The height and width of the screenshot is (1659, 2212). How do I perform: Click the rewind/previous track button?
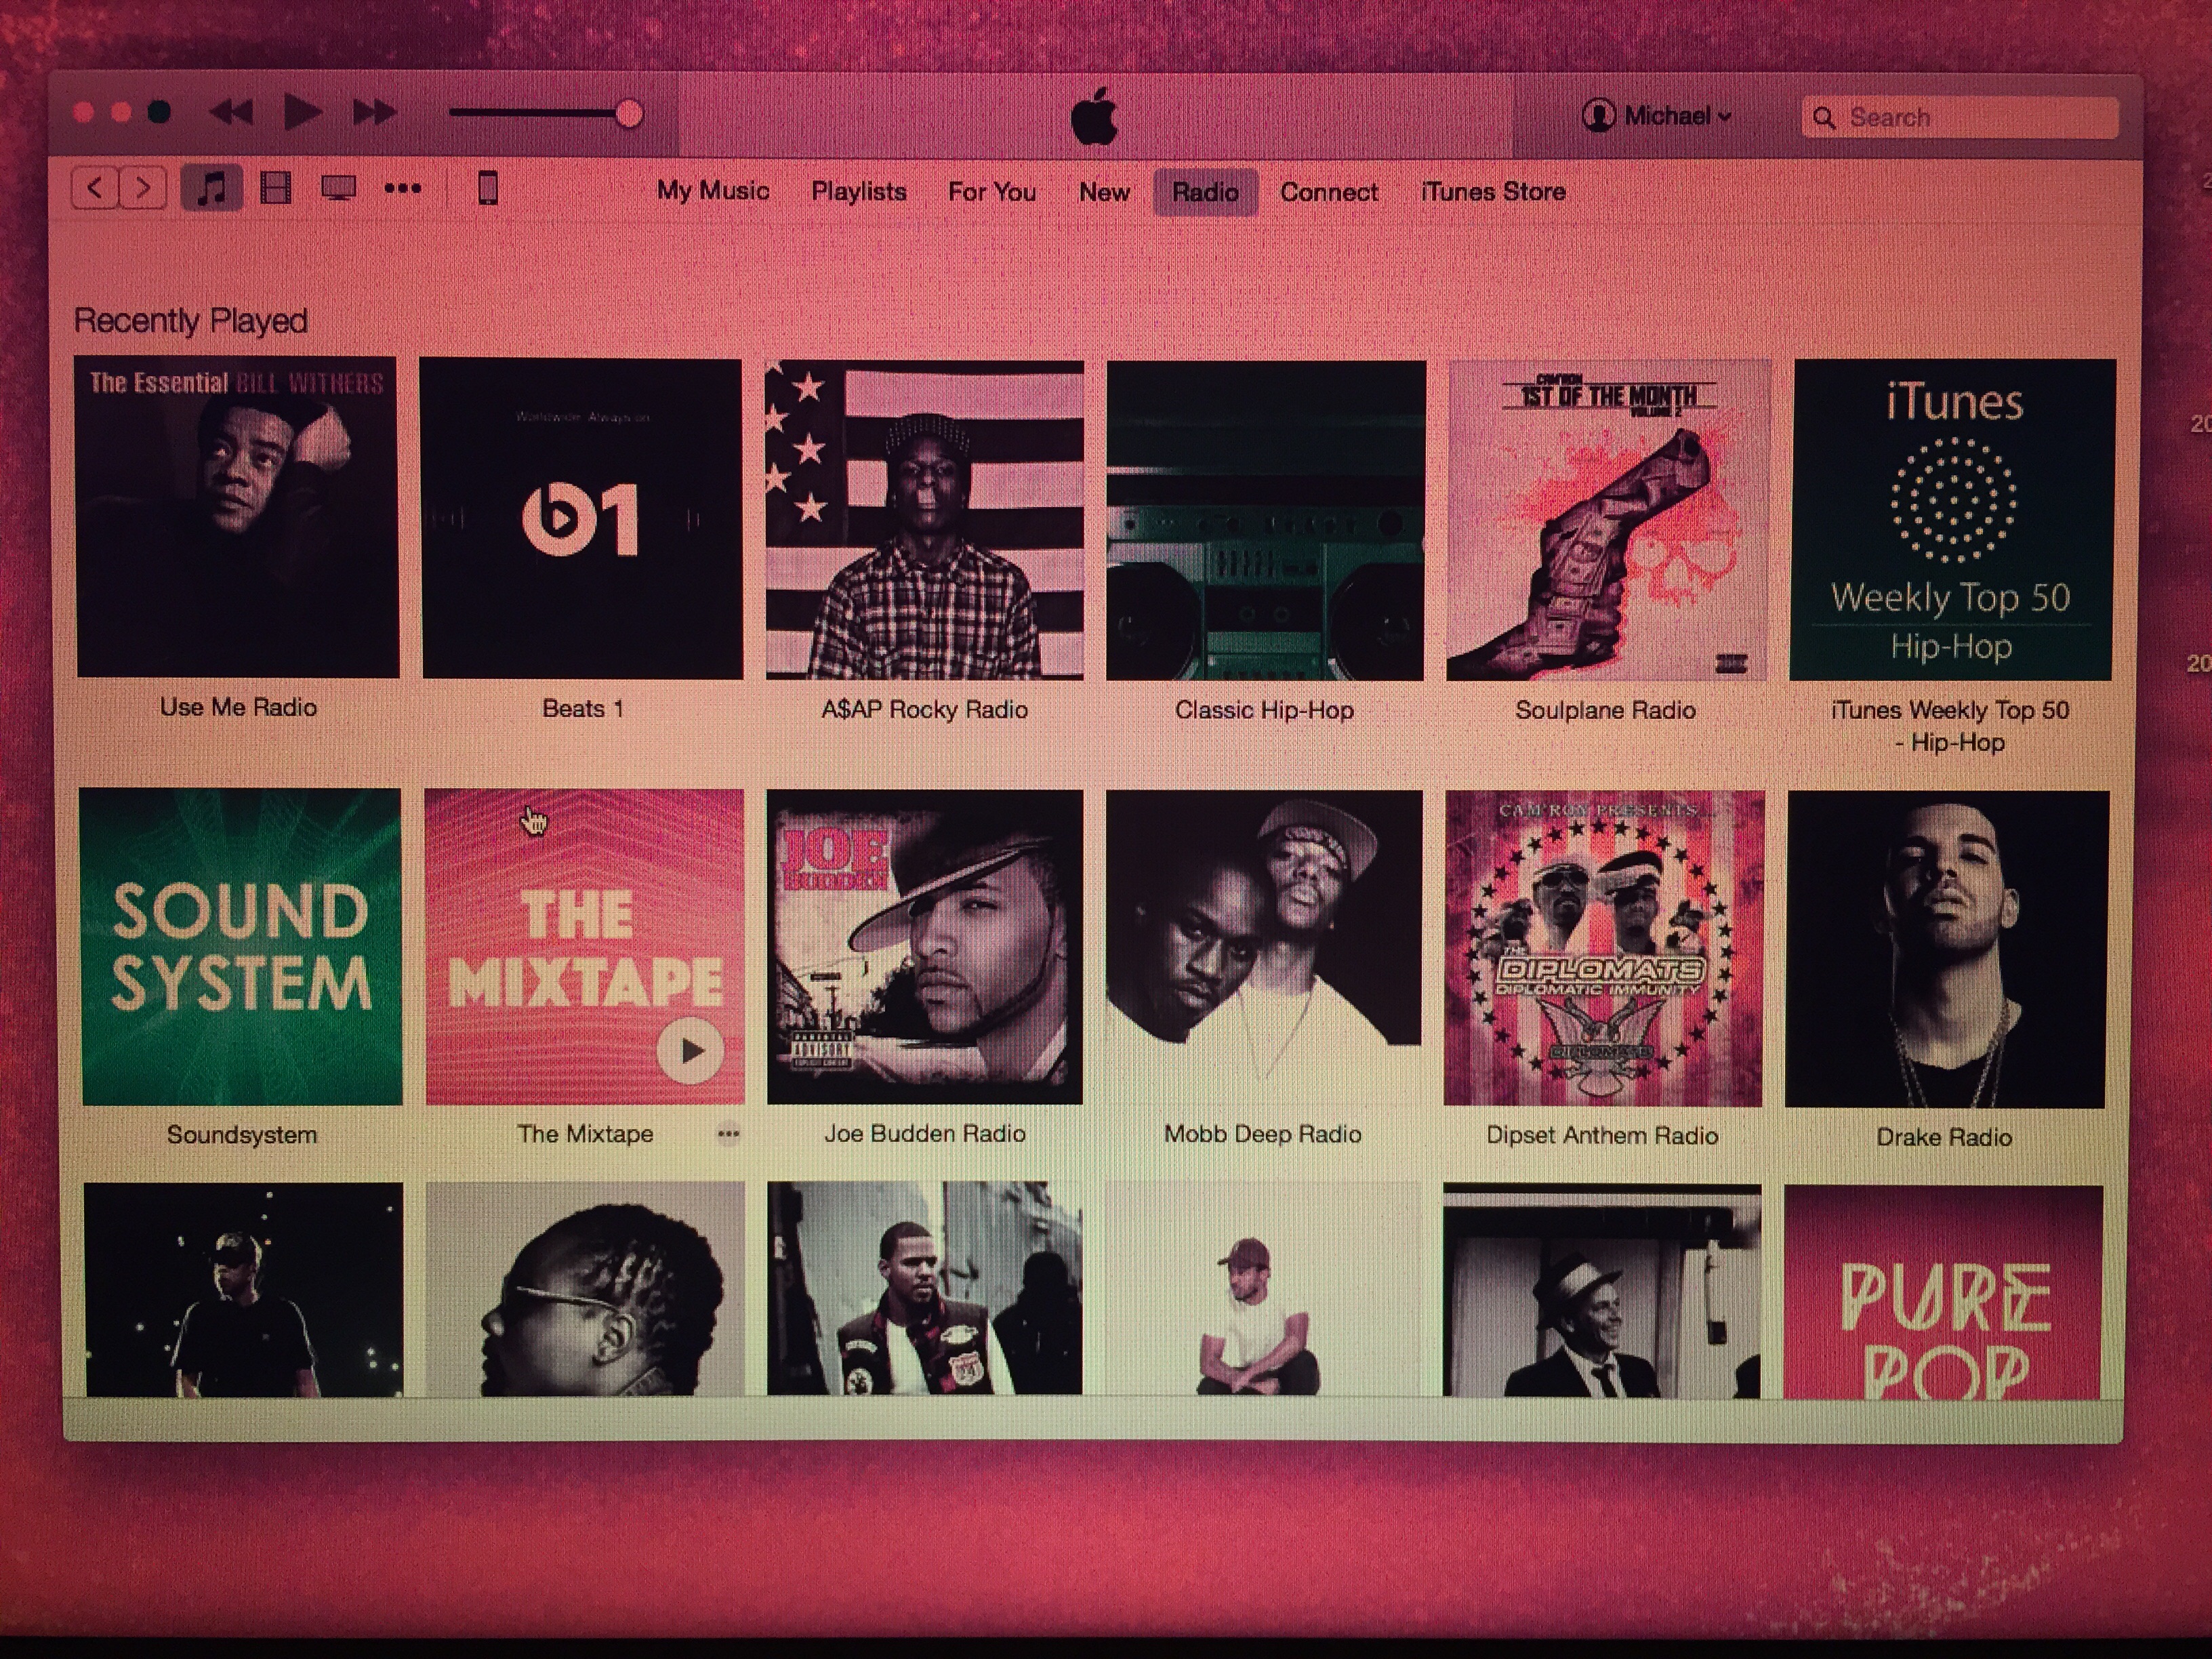(231, 112)
